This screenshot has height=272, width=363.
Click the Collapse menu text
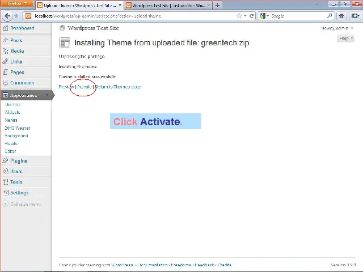point(26,204)
